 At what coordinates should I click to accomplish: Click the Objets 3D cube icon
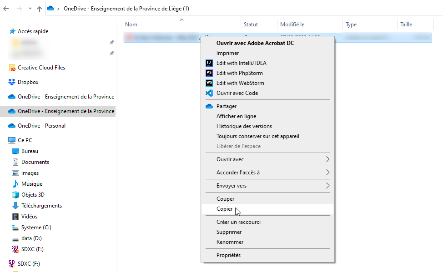coord(15,195)
